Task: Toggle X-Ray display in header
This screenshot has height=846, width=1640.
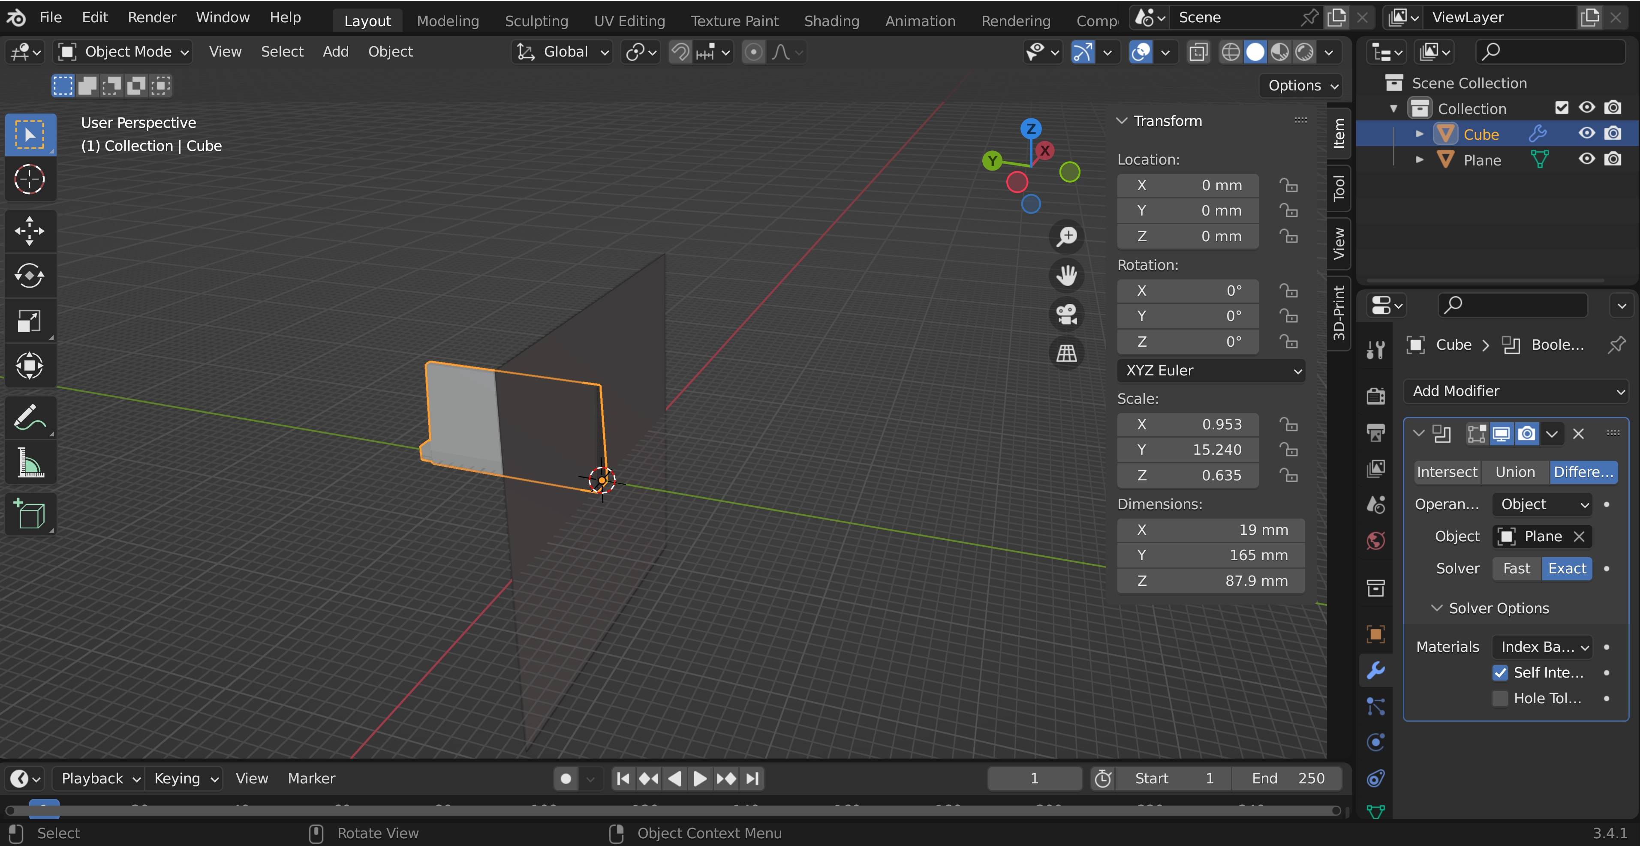Action: pos(1198,52)
